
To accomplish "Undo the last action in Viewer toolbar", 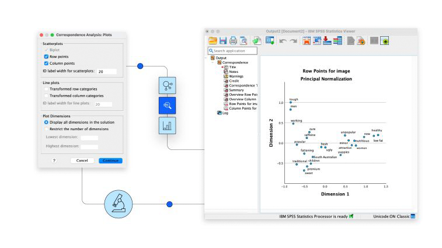I will click(x=283, y=41).
